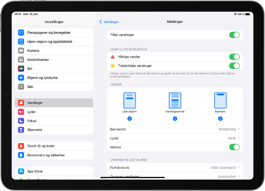Click the Søk magnifier icon
265x191 pixels.
(21, 87)
